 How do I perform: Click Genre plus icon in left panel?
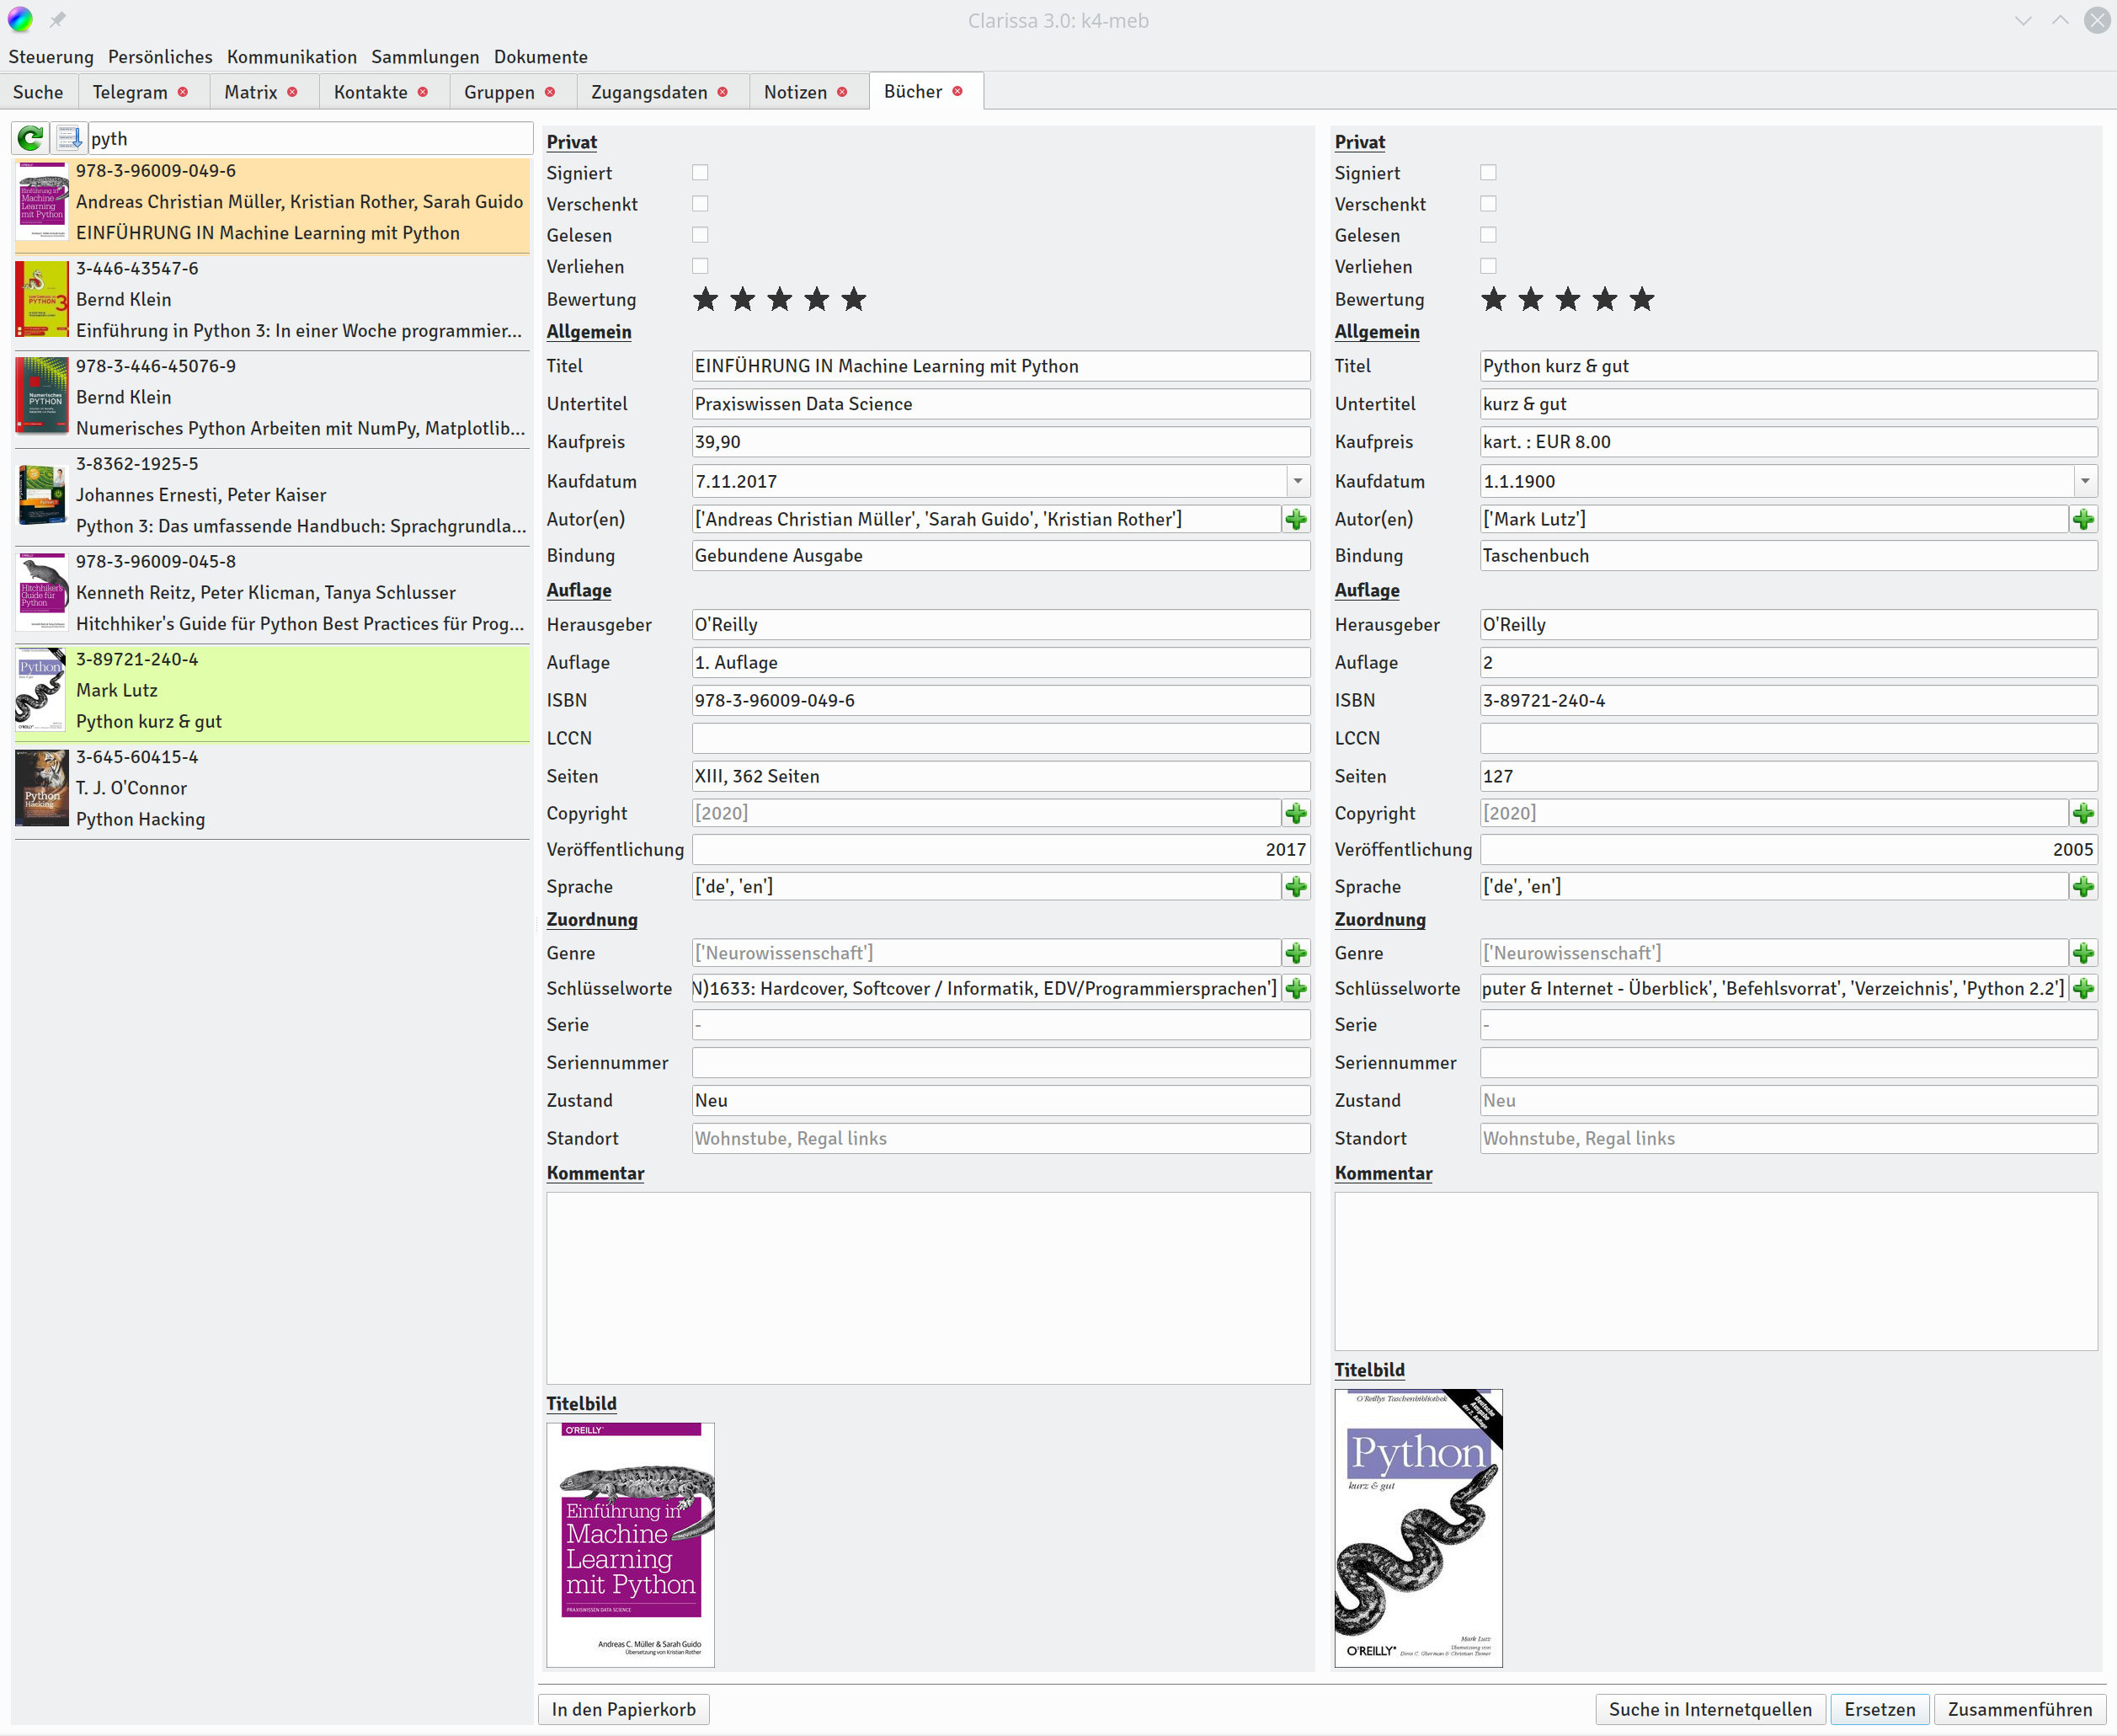[x=1296, y=953]
